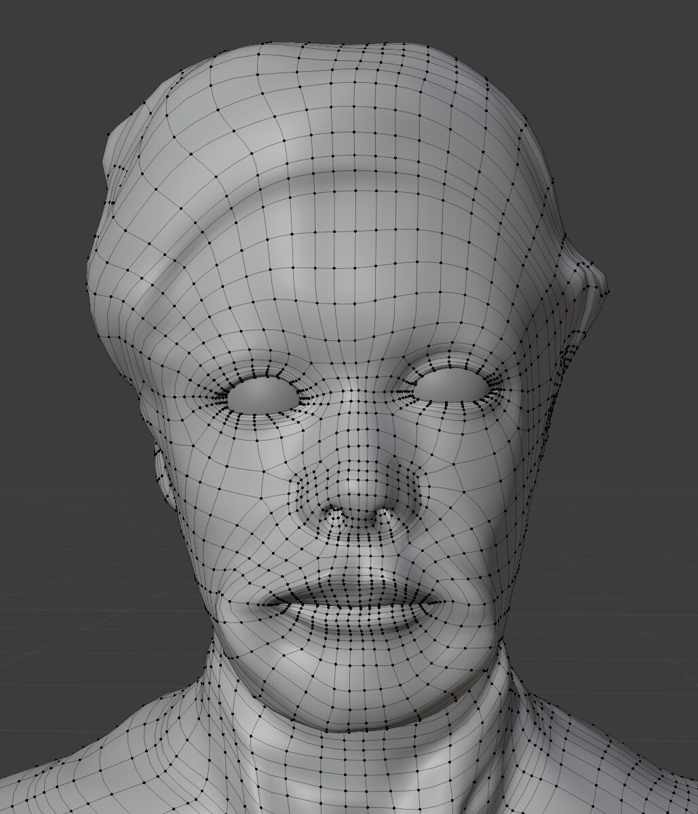Click the nostril on viewer's right
Image resolution: width=698 pixels, height=814 pixels.
(x=384, y=515)
